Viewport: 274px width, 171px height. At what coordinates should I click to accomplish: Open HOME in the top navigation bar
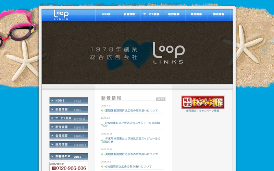tap(107, 15)
